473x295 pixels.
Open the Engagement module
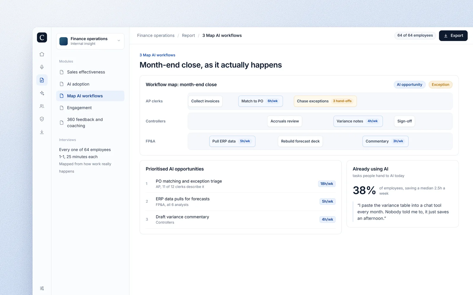tap(90, 108)
